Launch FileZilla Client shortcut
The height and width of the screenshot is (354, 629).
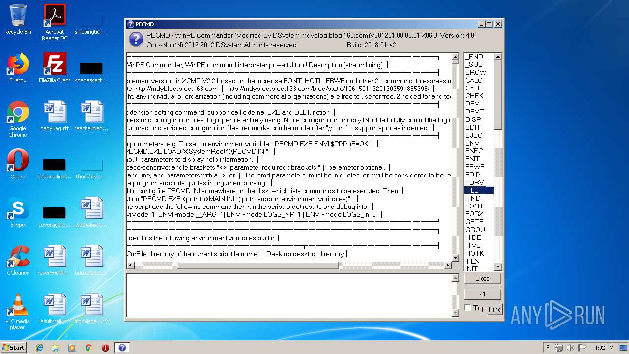55,68
